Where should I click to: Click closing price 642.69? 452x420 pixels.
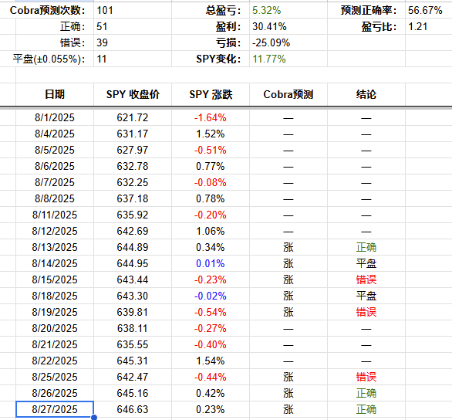click(133, 231)
